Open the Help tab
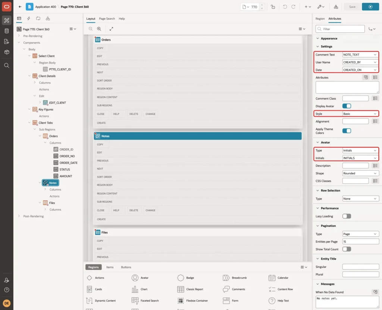 pos(122,19)
